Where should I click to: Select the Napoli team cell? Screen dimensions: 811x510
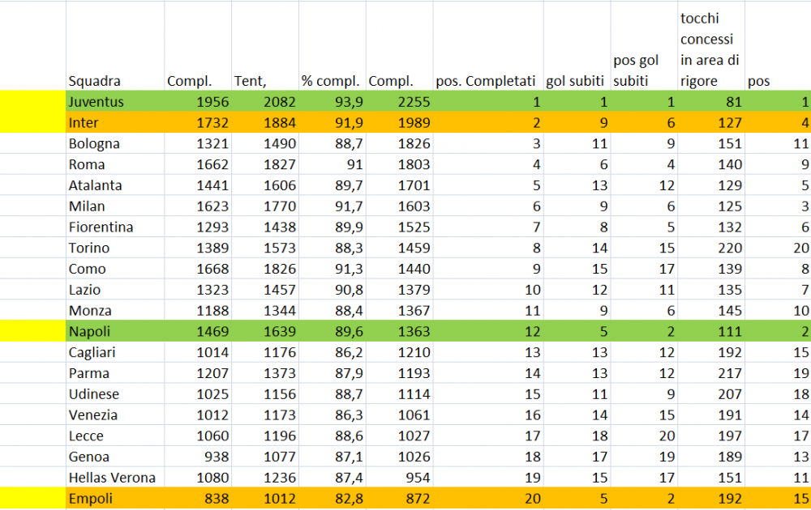(115, 331)
